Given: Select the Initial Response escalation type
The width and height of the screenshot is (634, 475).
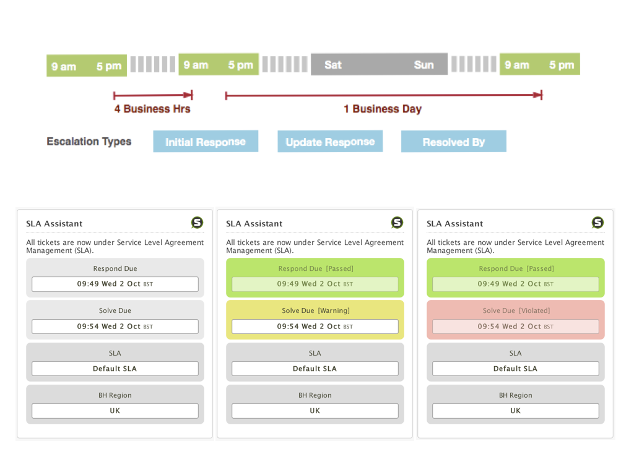Looking at the screenshot, I should [206, 142].
